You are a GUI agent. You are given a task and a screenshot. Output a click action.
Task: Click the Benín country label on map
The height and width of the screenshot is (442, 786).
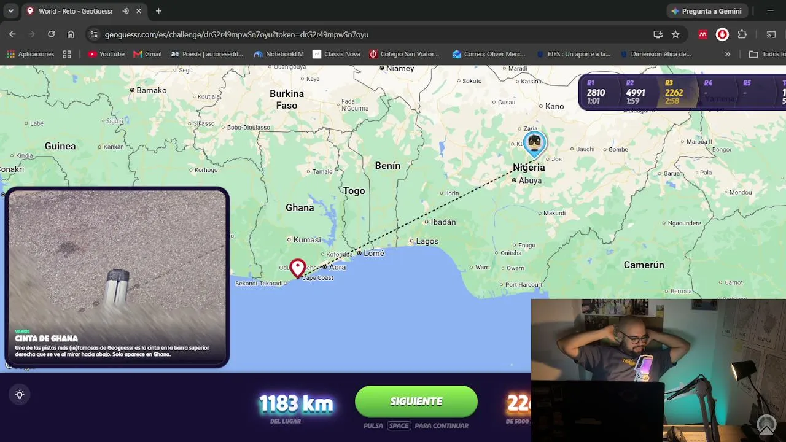[x=387, y=166]
